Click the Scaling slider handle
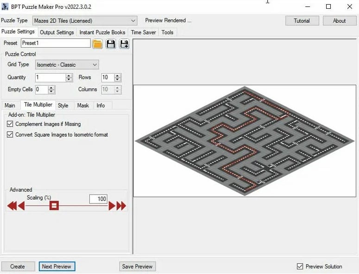This screenshot has width=359, height=274. [54, 205]
